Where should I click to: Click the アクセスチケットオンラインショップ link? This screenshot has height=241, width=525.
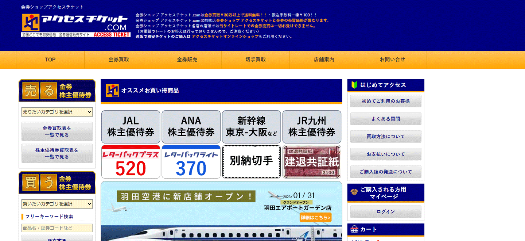point(225,37)
